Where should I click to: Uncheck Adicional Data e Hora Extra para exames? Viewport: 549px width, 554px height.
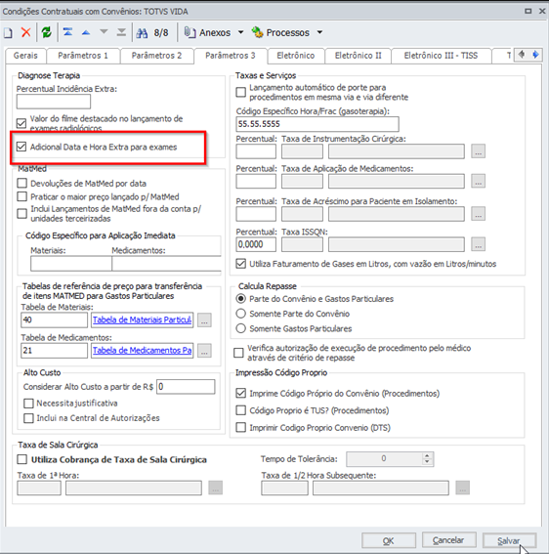point(21,147)
